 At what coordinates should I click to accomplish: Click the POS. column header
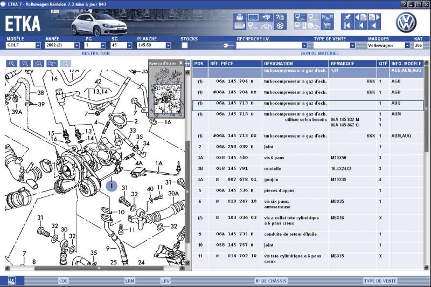pyautogui.click(x=200, y=64)
